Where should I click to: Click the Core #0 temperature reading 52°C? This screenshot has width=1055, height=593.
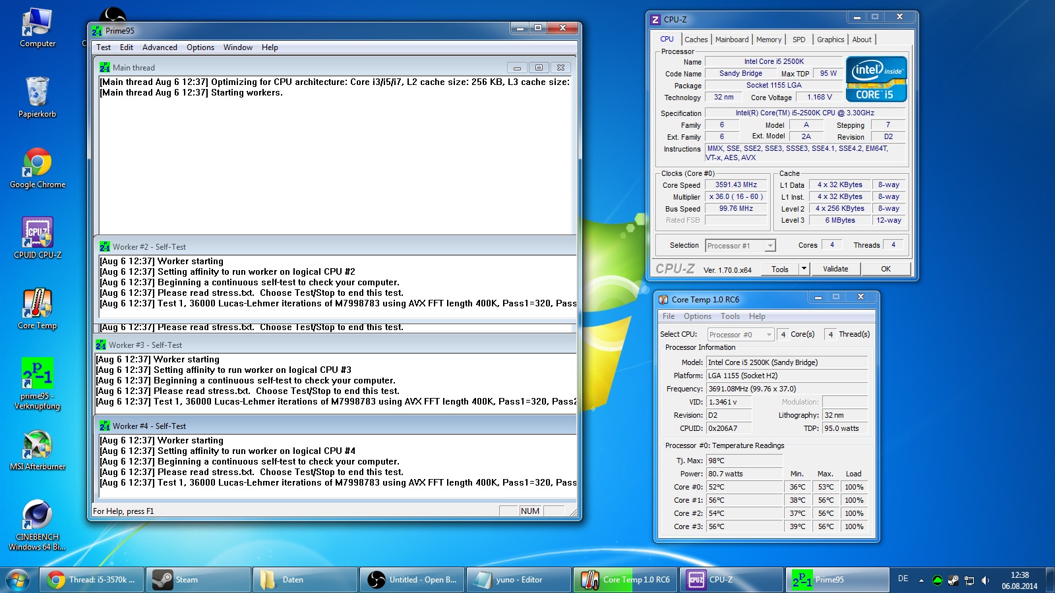click(x=744, y=487)
